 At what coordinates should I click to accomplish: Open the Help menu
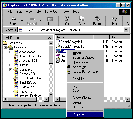point(76,12)
